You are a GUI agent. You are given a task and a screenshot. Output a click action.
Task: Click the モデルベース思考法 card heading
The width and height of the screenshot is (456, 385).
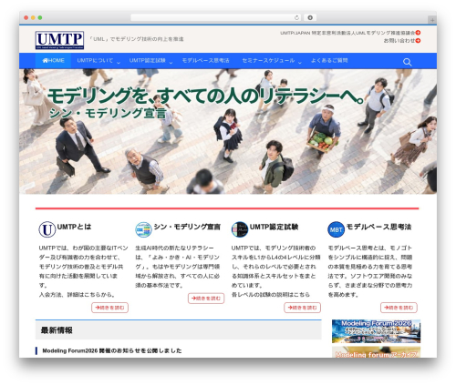[378, 227]
